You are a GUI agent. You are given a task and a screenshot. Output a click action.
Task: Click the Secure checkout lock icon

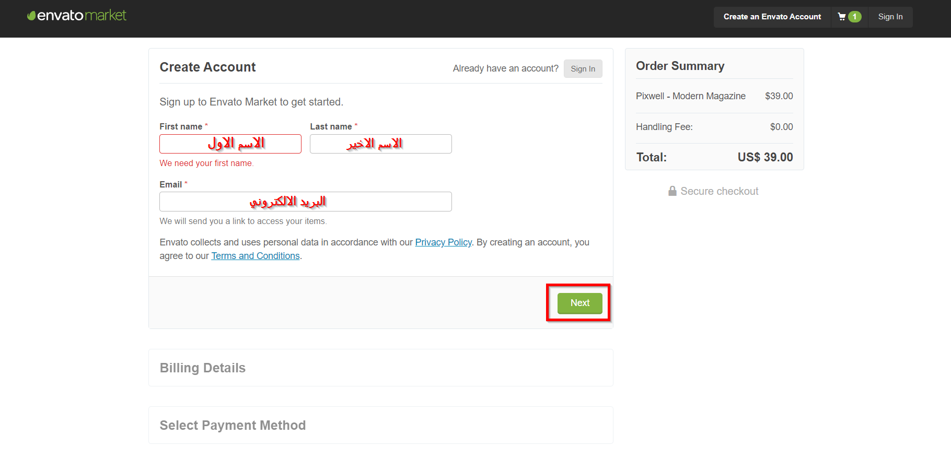(x=672, y=191)
